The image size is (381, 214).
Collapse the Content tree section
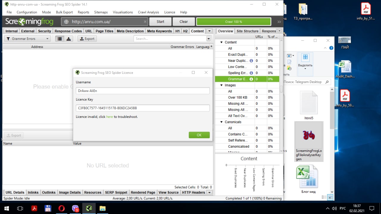221,42
